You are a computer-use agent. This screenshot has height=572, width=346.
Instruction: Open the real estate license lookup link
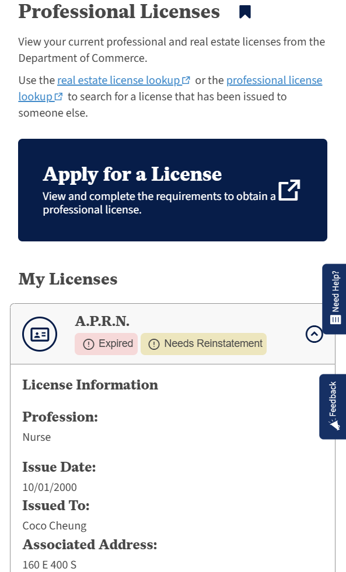coord(124,80)
